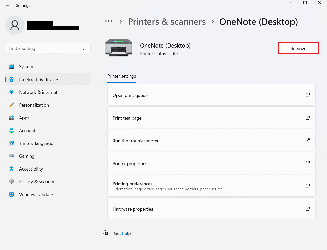Image resolution: width=327 pixels, height=250 pixels.
Task: Open Printer properties
Action: (211, 163)
